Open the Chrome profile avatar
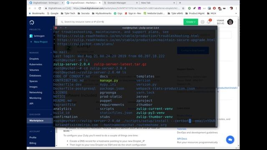 [231, 8]
